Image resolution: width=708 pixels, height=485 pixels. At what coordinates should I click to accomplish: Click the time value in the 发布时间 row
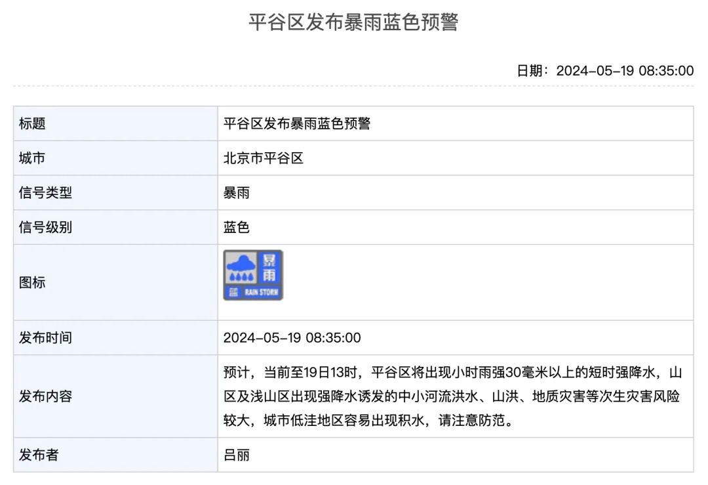tap(292, 338)
